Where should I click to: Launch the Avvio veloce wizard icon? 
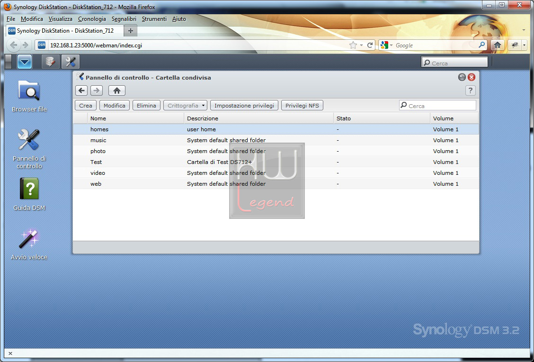[29, 244]
